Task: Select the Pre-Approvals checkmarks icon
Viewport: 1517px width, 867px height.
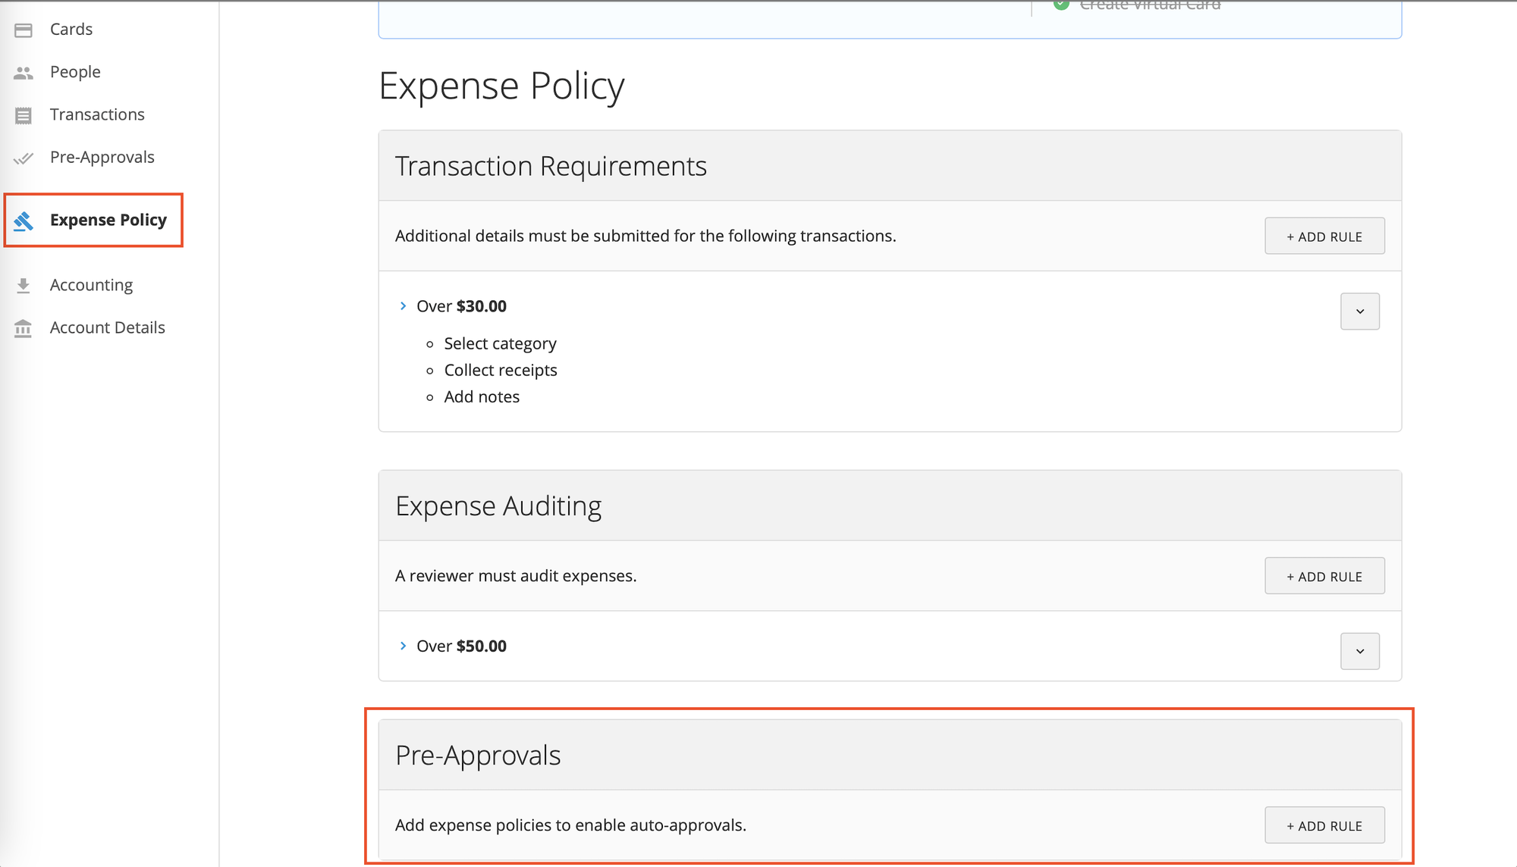Action: [x=24, y=158]
